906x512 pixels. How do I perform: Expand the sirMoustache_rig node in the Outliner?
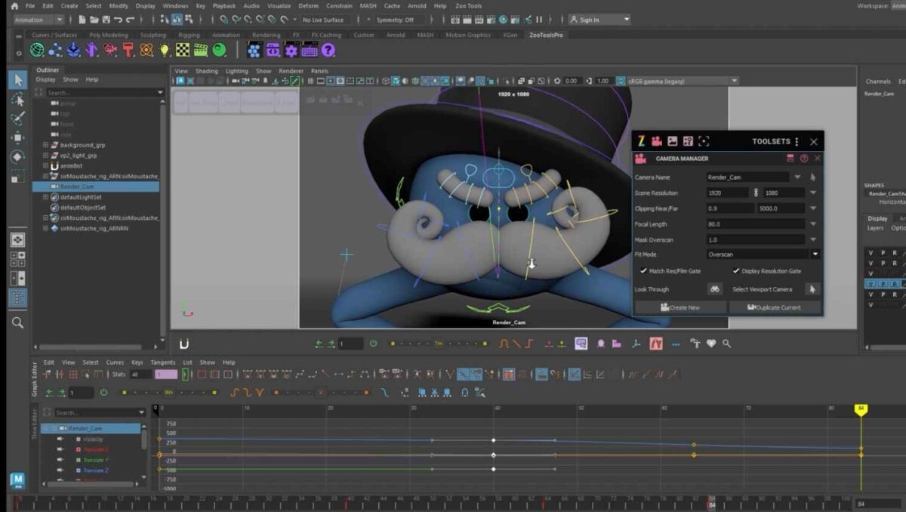click(47, 175)
